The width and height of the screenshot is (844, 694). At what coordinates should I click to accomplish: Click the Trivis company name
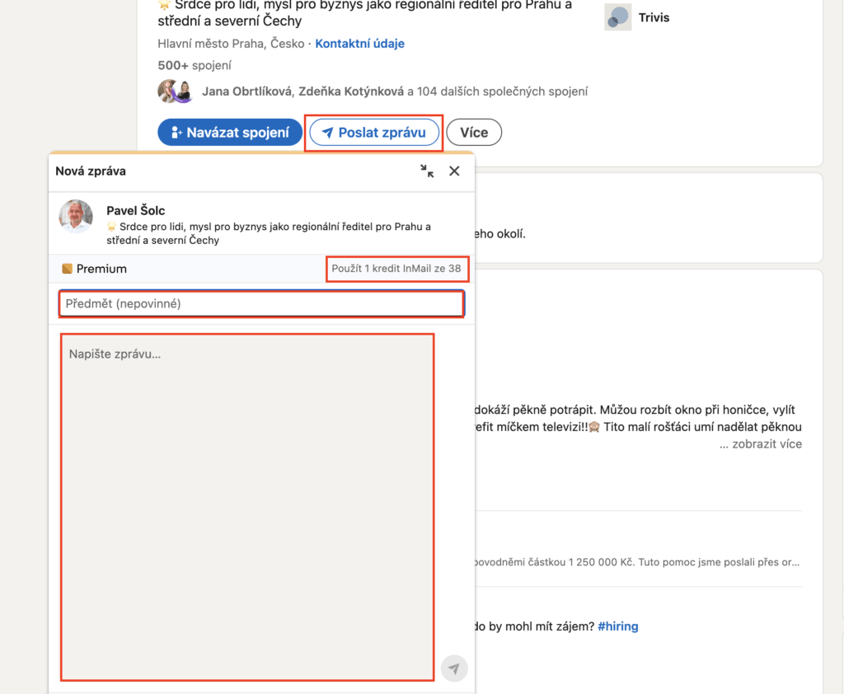654,18
